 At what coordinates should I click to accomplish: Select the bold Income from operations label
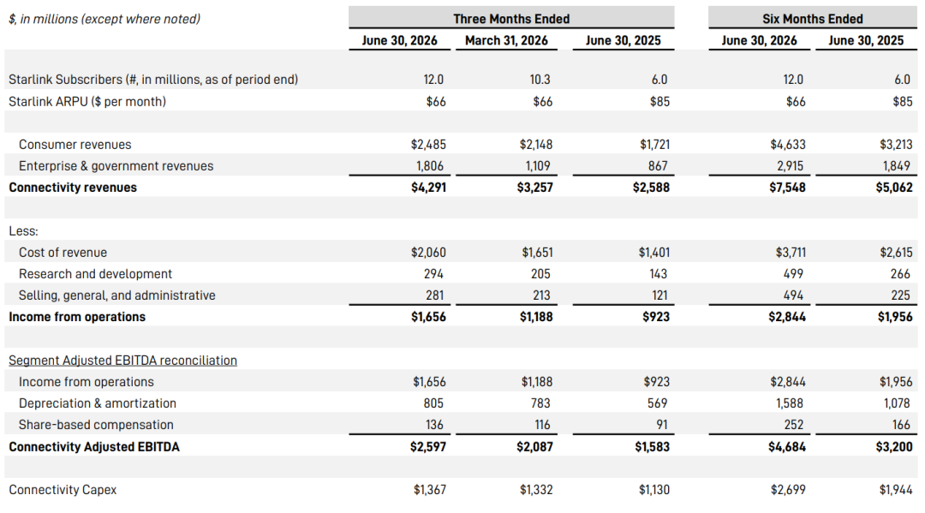click(77, 317)
